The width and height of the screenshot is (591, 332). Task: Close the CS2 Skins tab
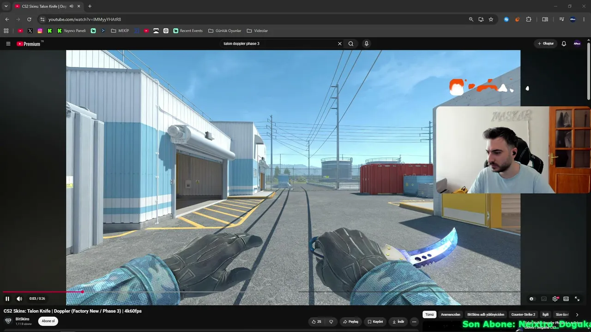pos(79,6)
